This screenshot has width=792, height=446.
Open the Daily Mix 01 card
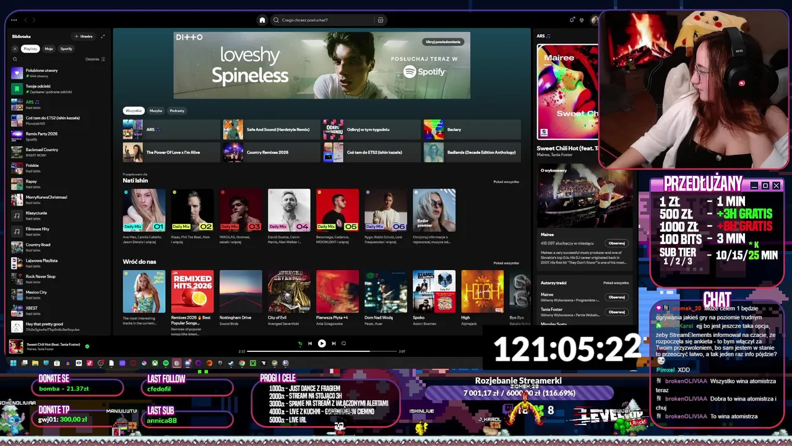[x=144, y=216]
